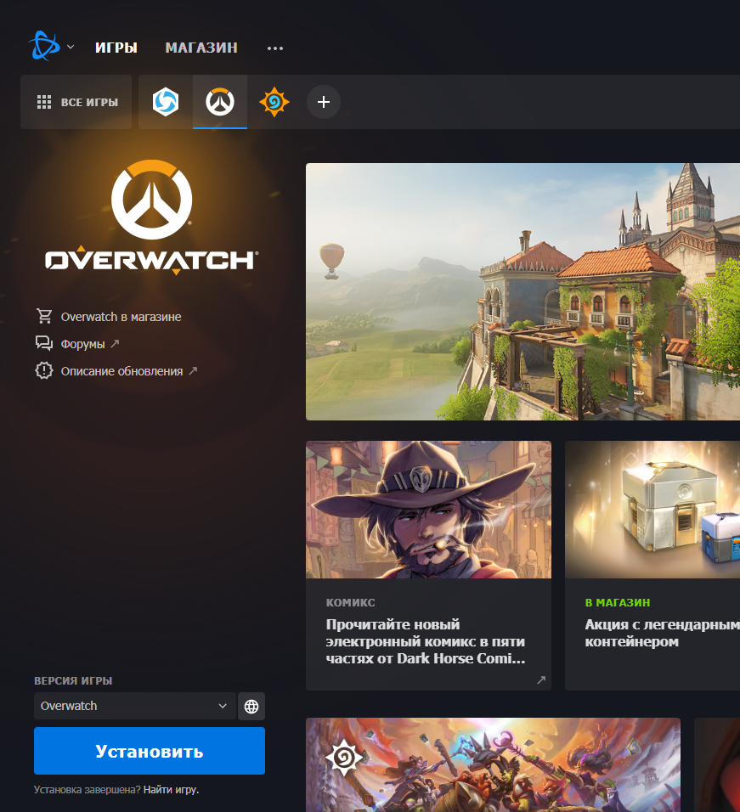Open the Форумы link
This screenshot has height=812, width=740.
[x=83, y=344]
